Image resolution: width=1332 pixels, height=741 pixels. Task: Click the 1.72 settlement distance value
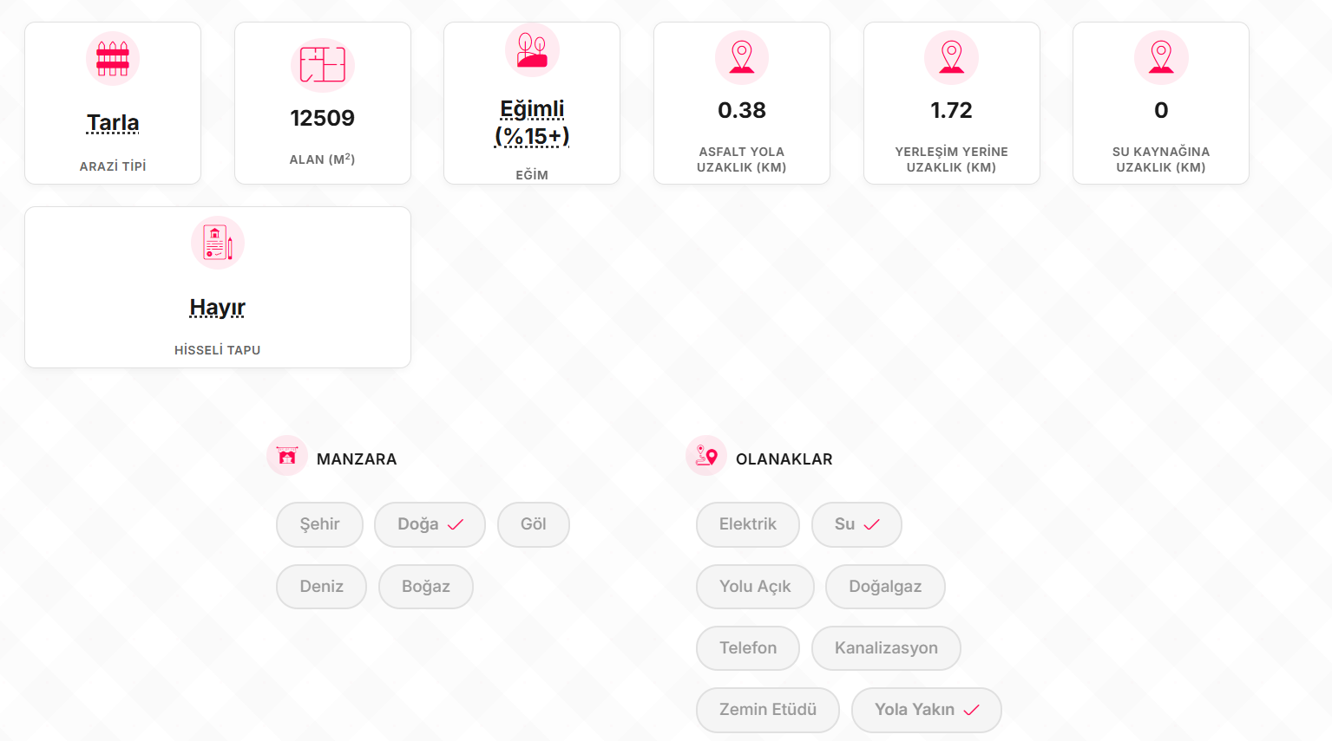pyautogui.click(x=952, y=110)
